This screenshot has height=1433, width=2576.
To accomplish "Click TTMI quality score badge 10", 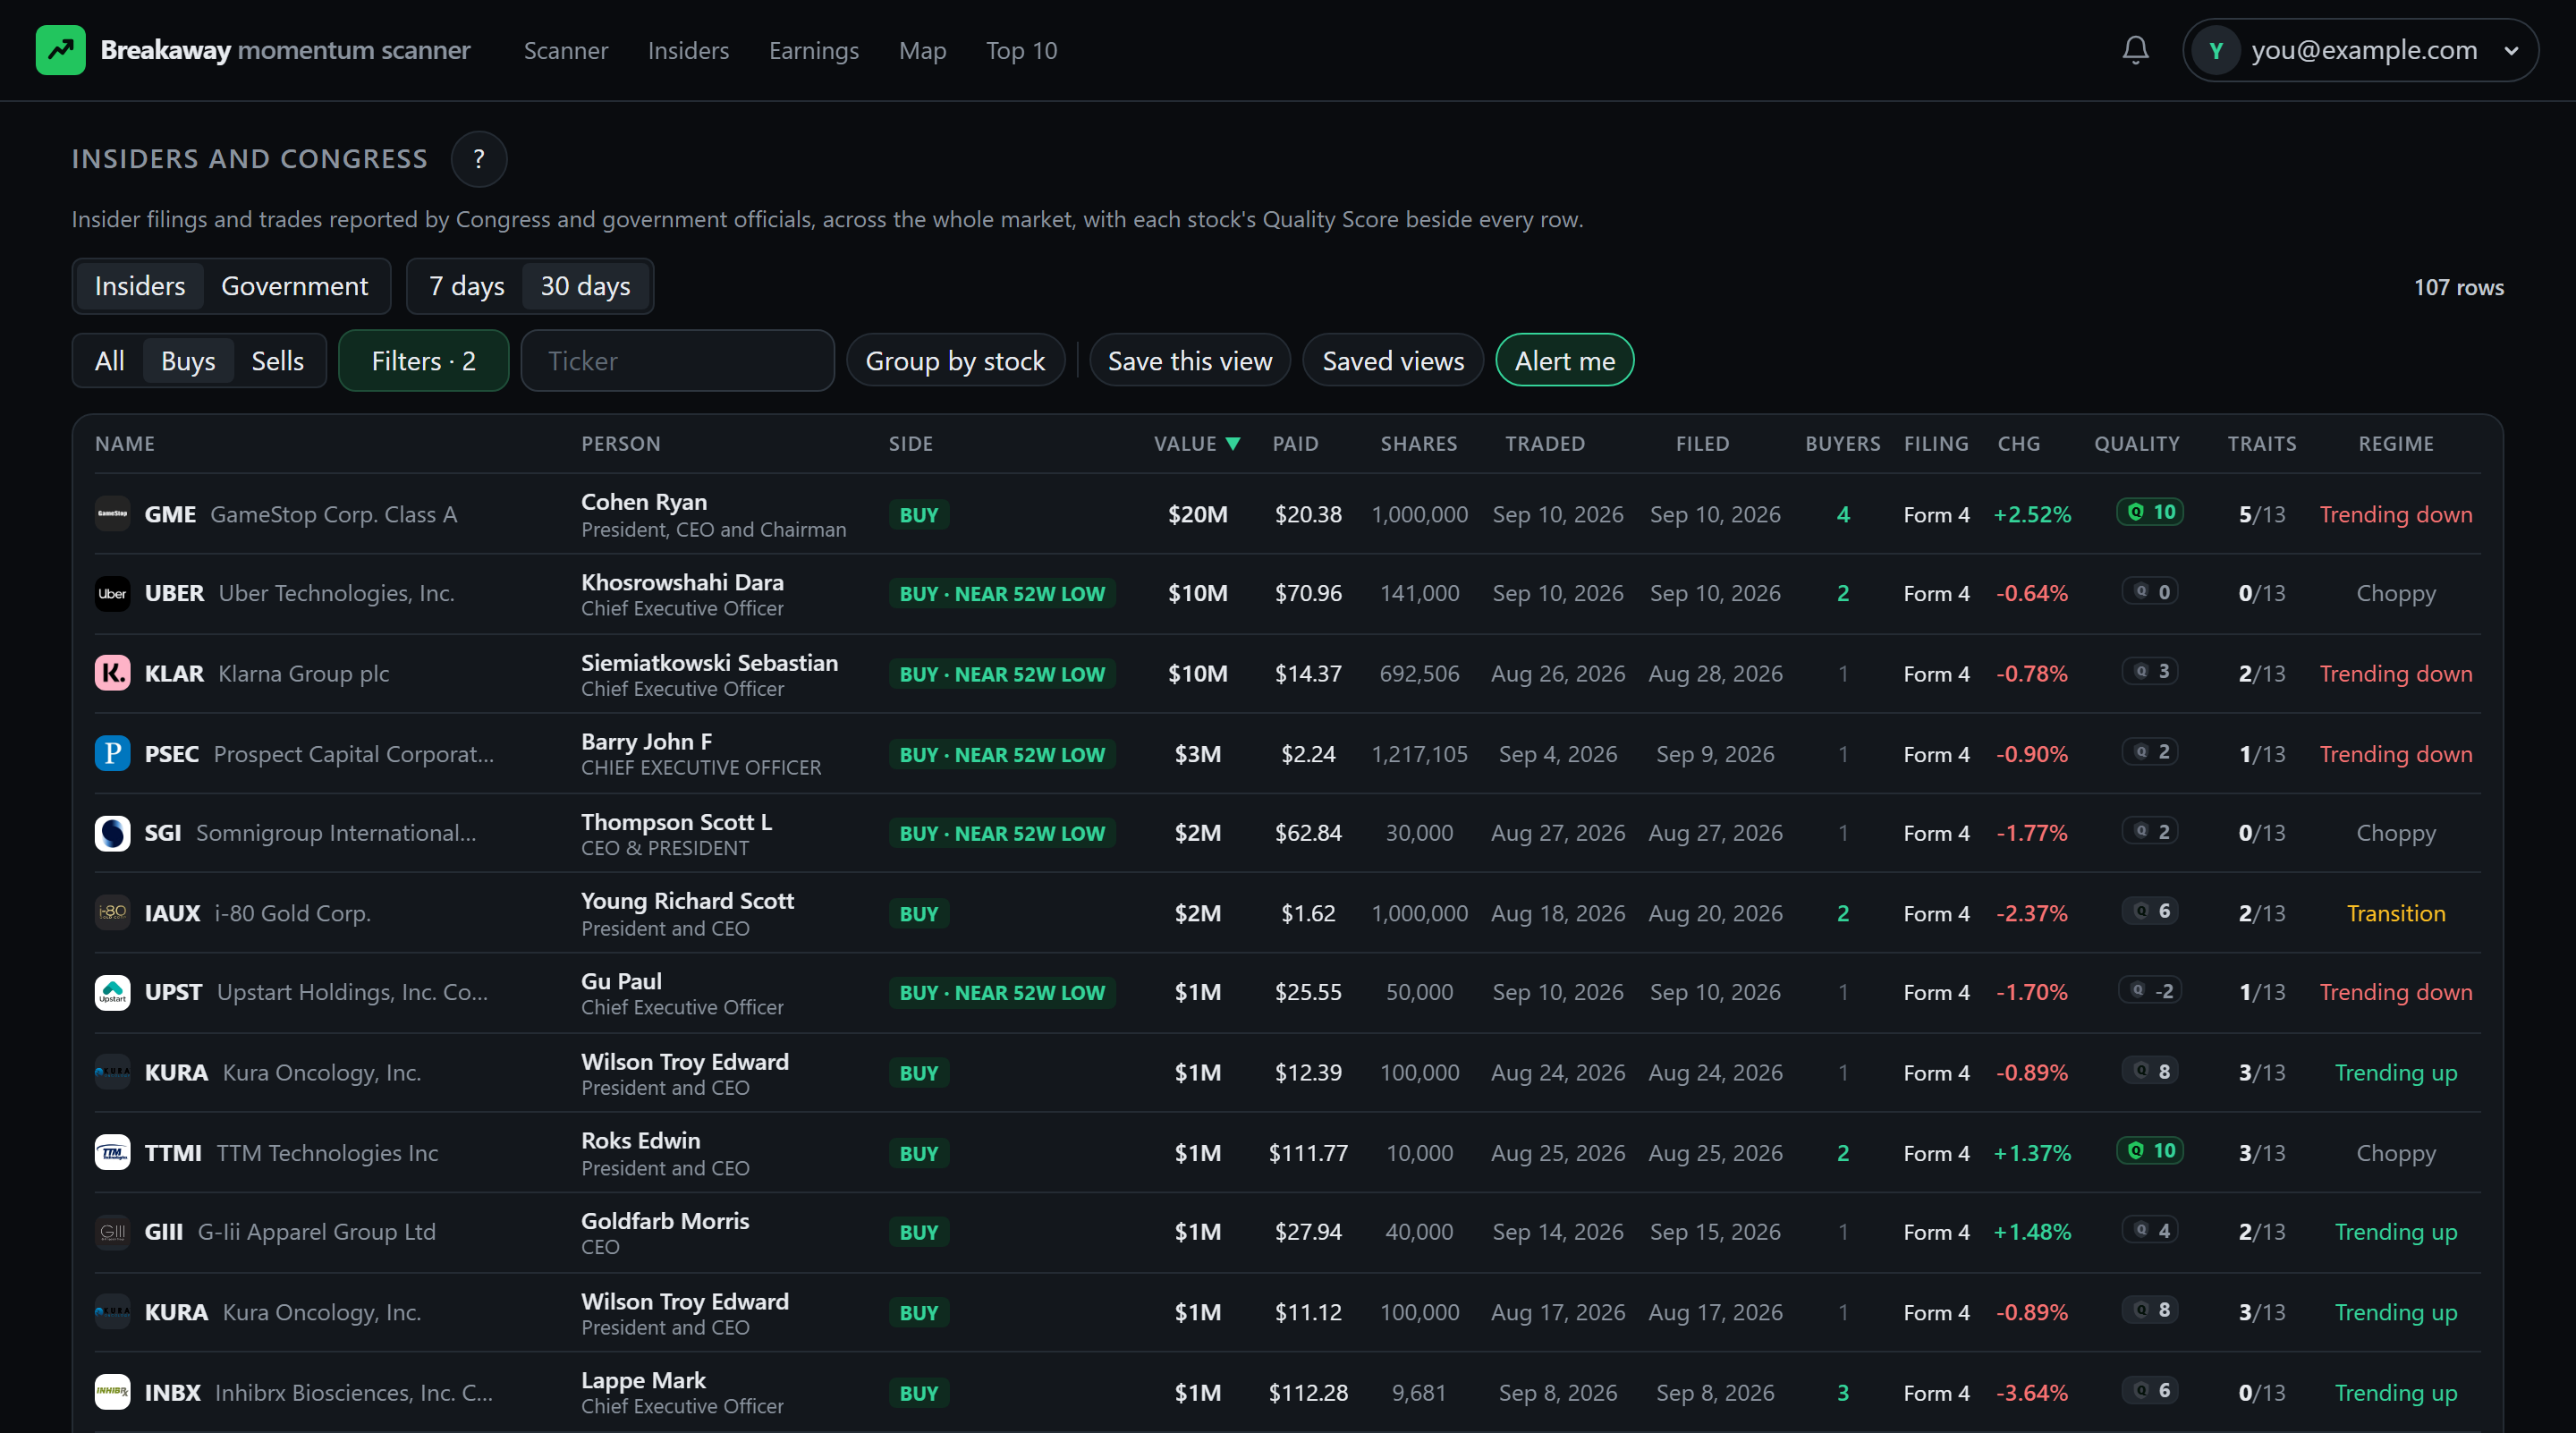I will pos(2150,1150).
